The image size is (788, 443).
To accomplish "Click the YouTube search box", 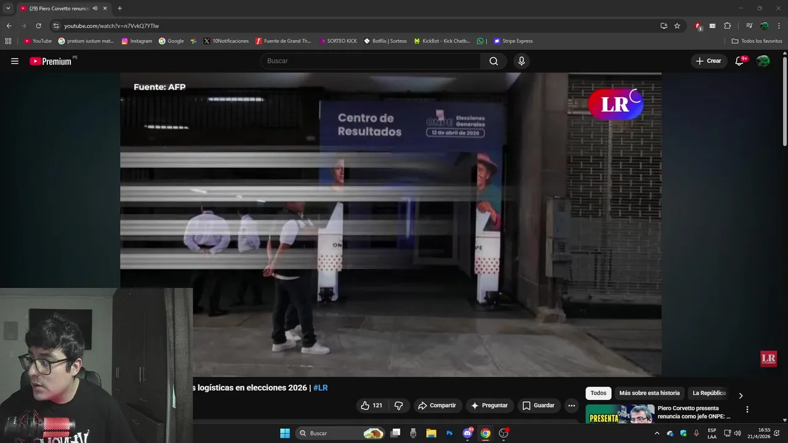I will (371, 61).
